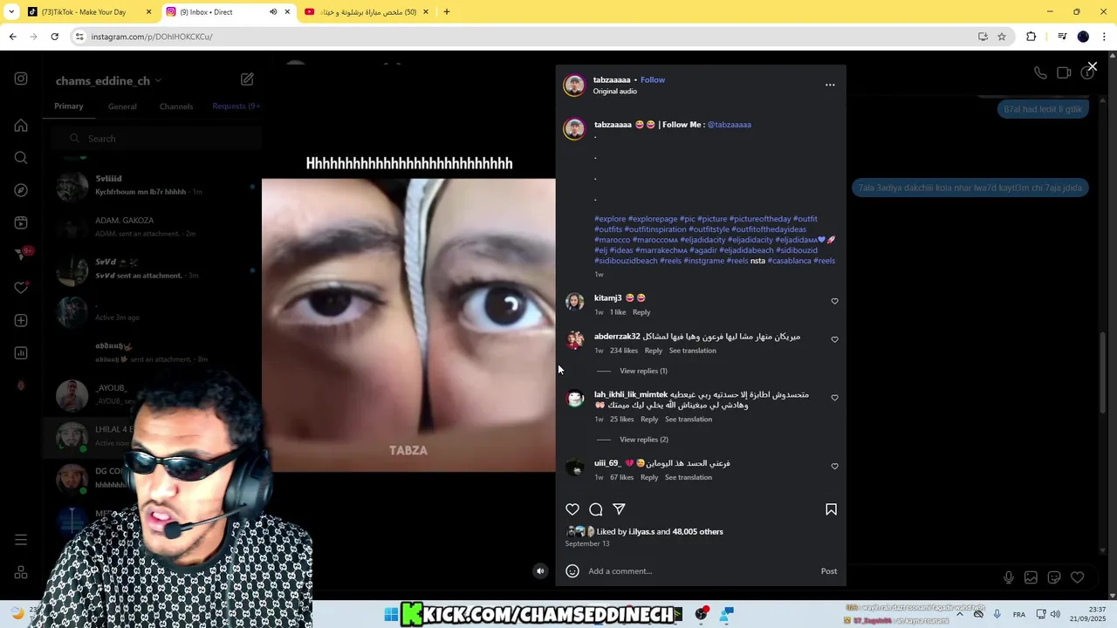
Task: Switch to the Primary inbox tab
Action: pyautogui.click(x=68, y=106)
